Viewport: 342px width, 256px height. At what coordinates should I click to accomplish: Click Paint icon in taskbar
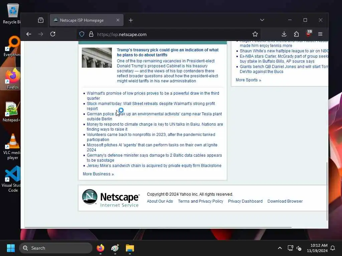[115, 248]
